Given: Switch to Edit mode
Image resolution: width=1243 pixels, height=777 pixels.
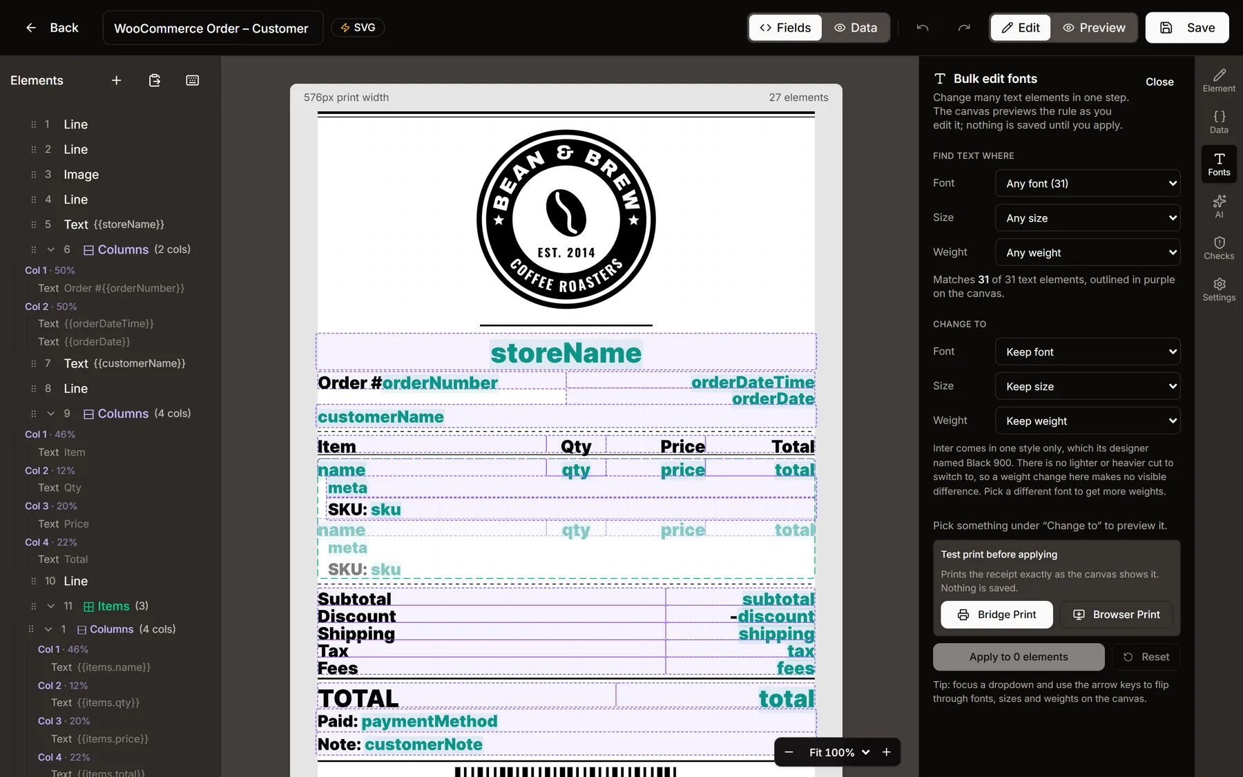Looking at the screenshot, I should tap(1021, 28).
